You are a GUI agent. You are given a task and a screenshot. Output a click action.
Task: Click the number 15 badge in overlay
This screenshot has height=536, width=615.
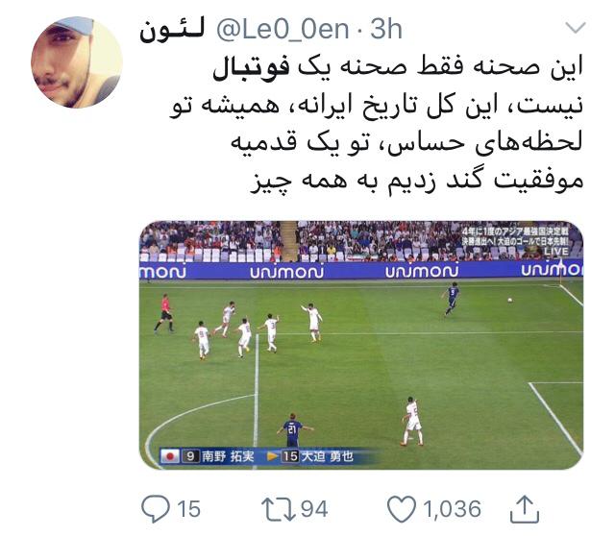[x=290, y=456]
